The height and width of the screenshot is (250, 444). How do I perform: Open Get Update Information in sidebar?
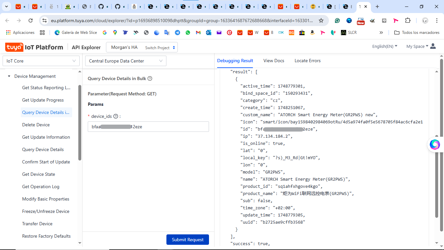(46, 137)
